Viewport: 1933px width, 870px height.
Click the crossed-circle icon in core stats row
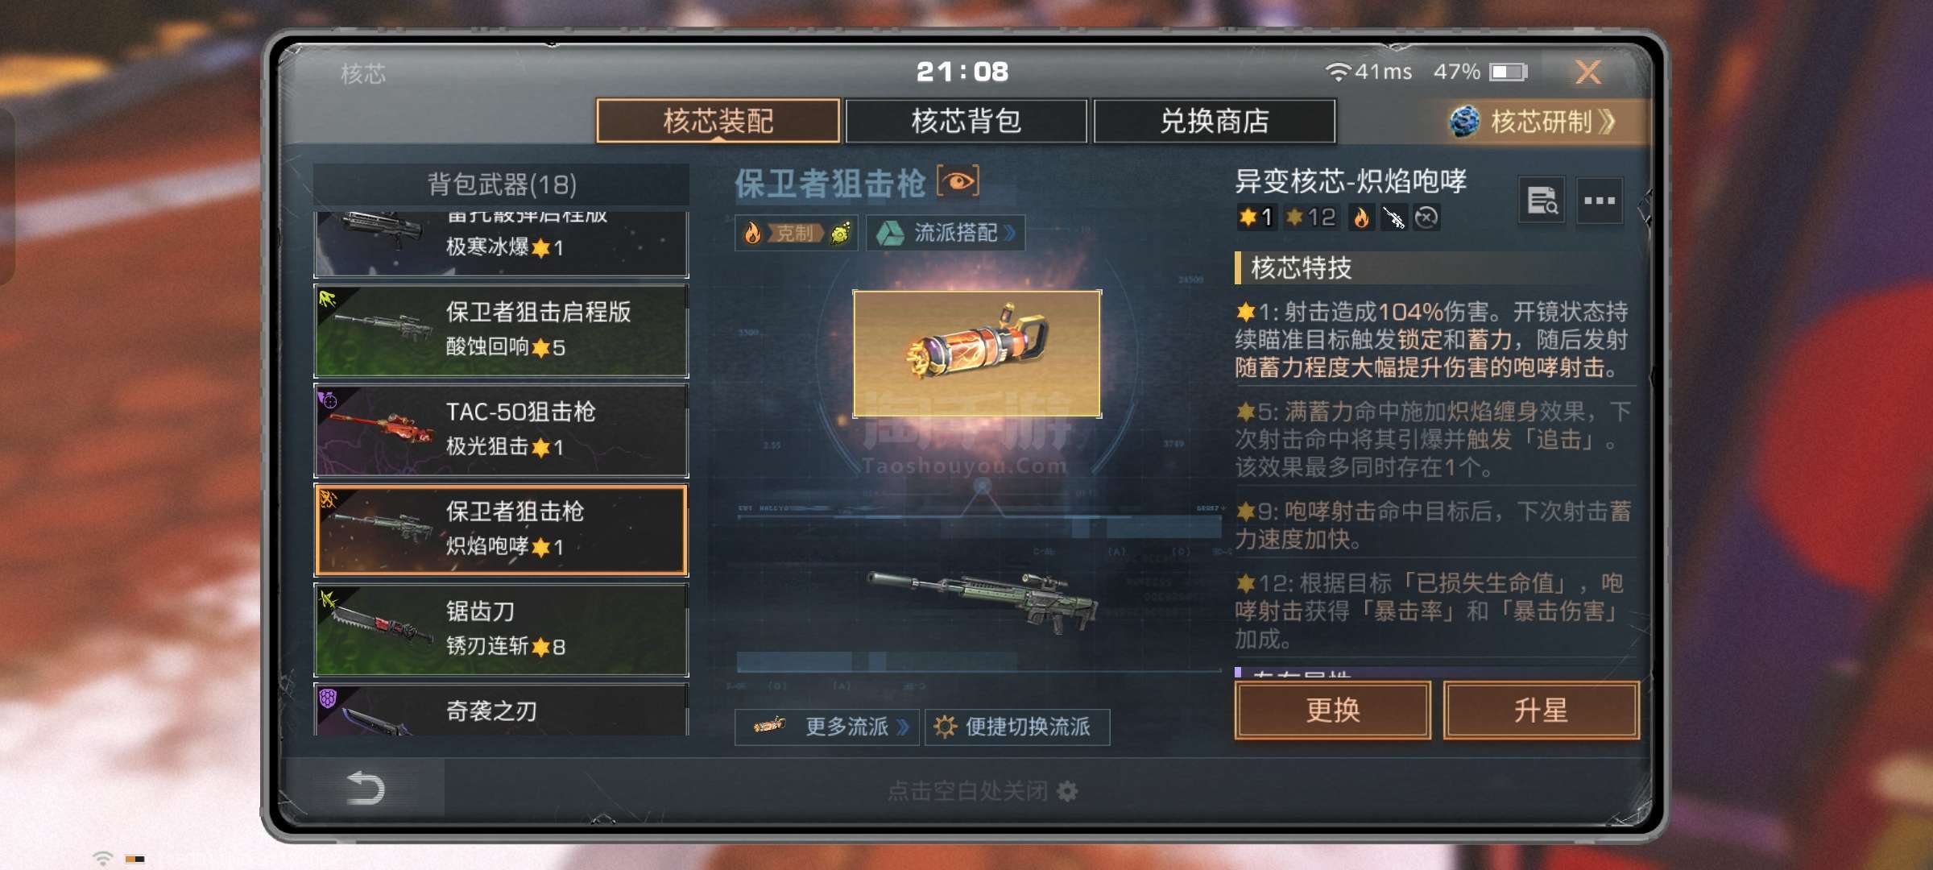(1426, 217)
